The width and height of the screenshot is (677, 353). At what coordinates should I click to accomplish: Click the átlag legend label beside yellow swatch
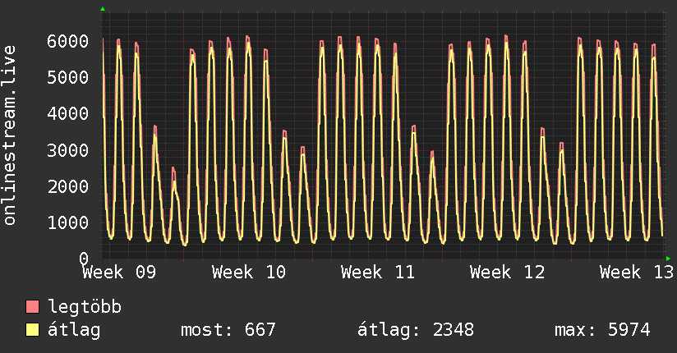(x=74, y=330)
